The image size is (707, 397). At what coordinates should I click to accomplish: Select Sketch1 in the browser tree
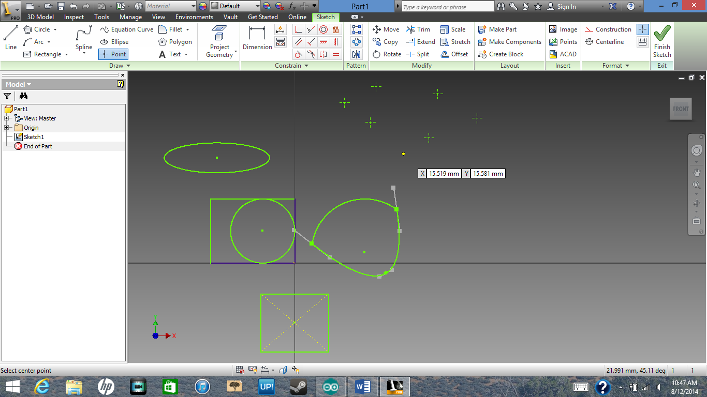coord(34,137)
